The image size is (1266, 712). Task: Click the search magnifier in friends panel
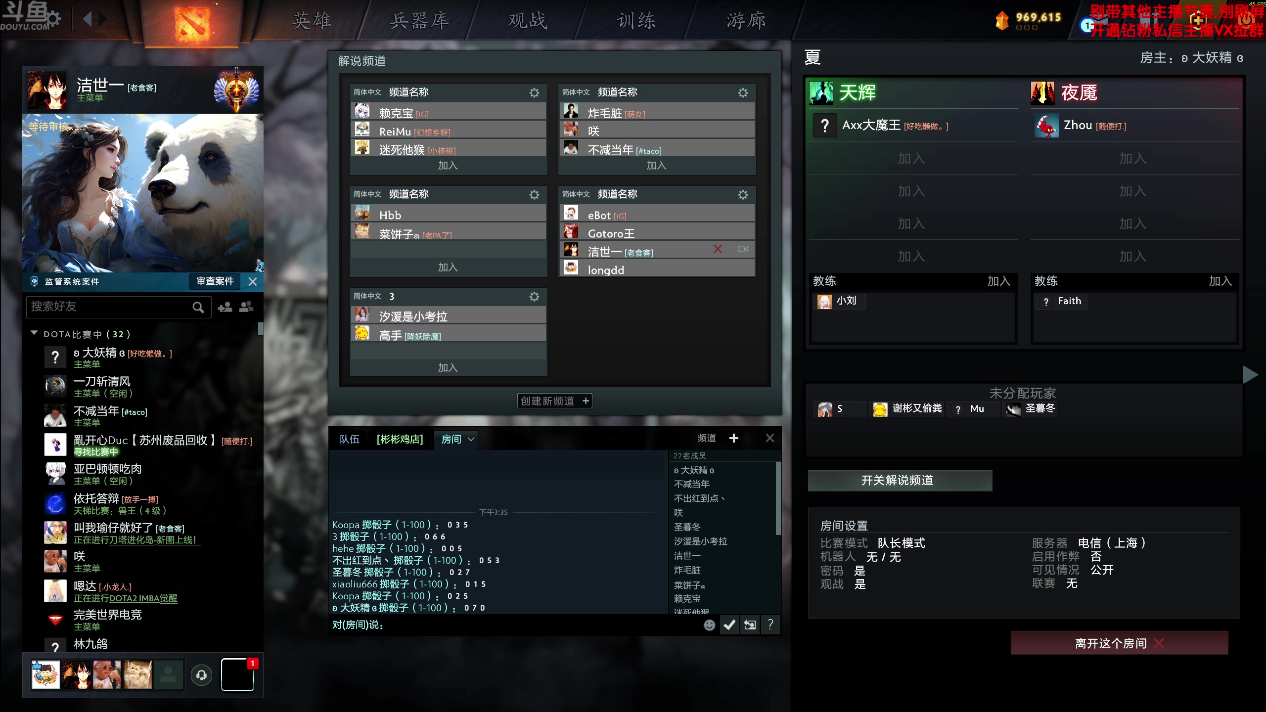(198, 307)
